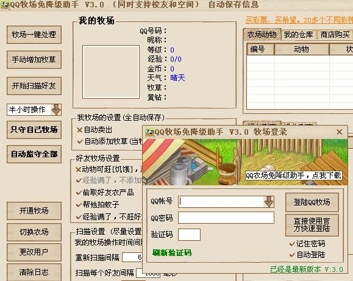This screenshot has width=353, height=281.
Task: Toggle 偷取好友农产品 option
Action: 105,193
